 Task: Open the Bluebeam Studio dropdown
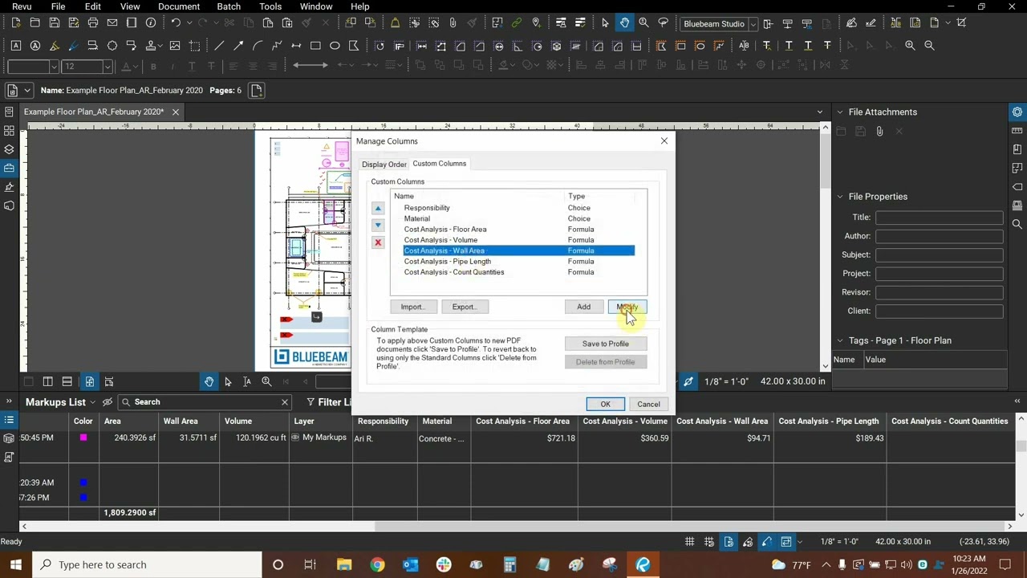753,24
